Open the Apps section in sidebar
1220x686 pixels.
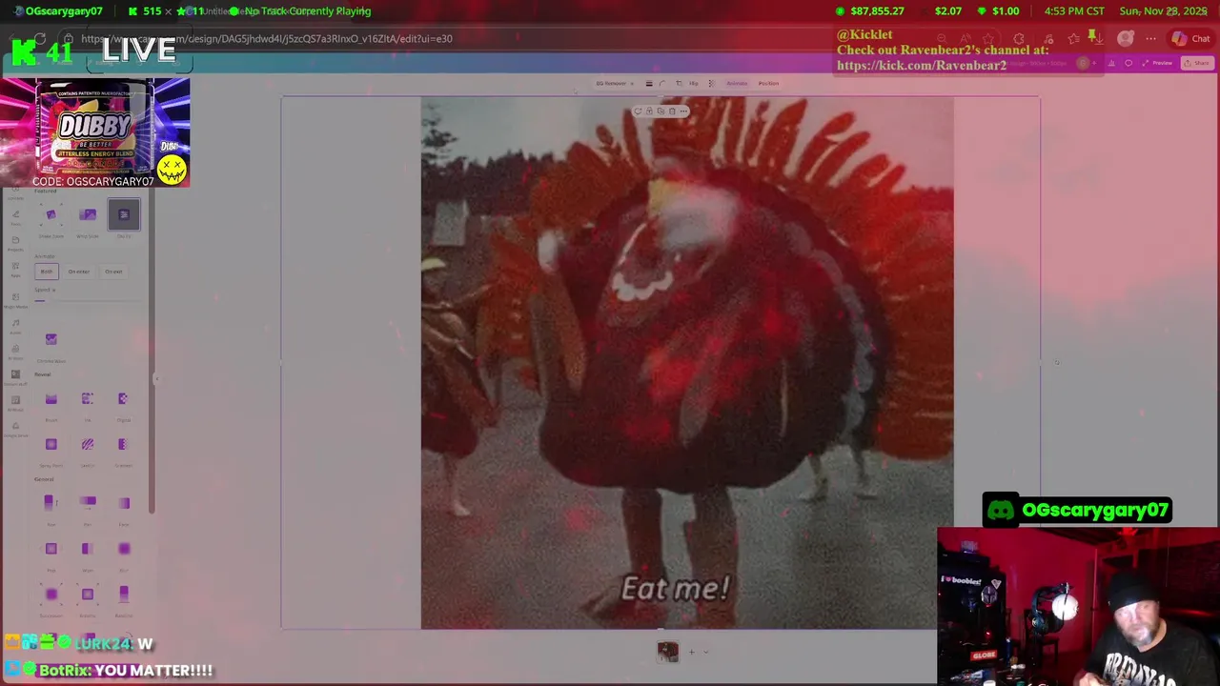(15, 270)
